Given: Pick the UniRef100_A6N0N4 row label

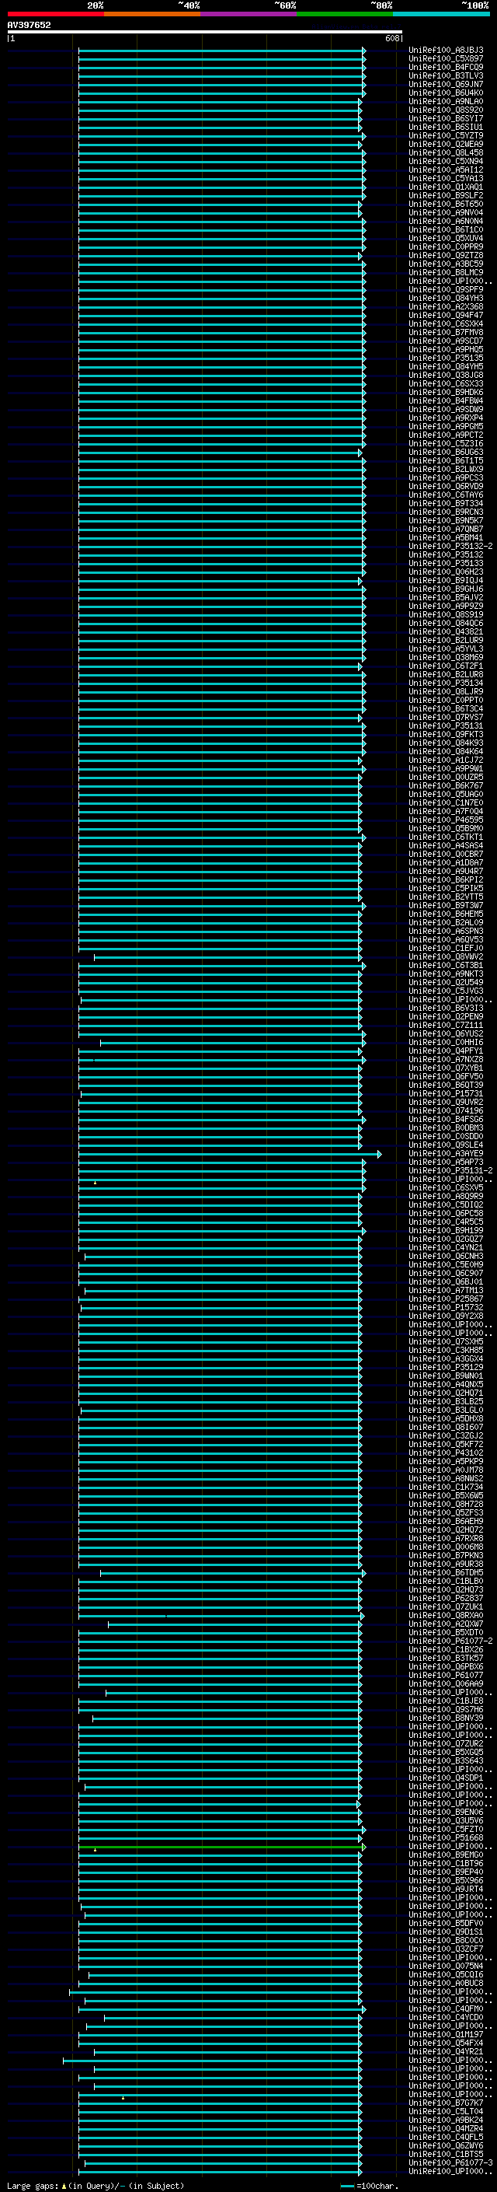Looking at the screenshot, I should 446,222.
